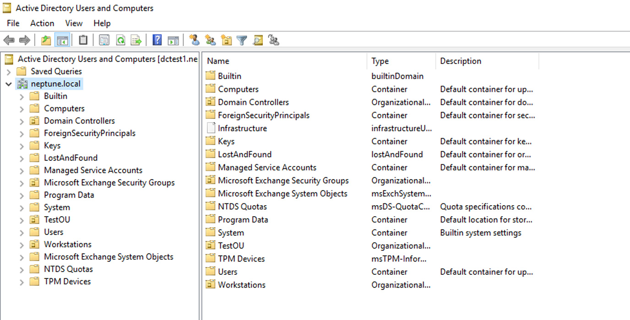The height and width of the screenshot is (320, 630).
Task: Select LostAndFound in the right list
Action: pyautogui.click(x=244, y=155)
